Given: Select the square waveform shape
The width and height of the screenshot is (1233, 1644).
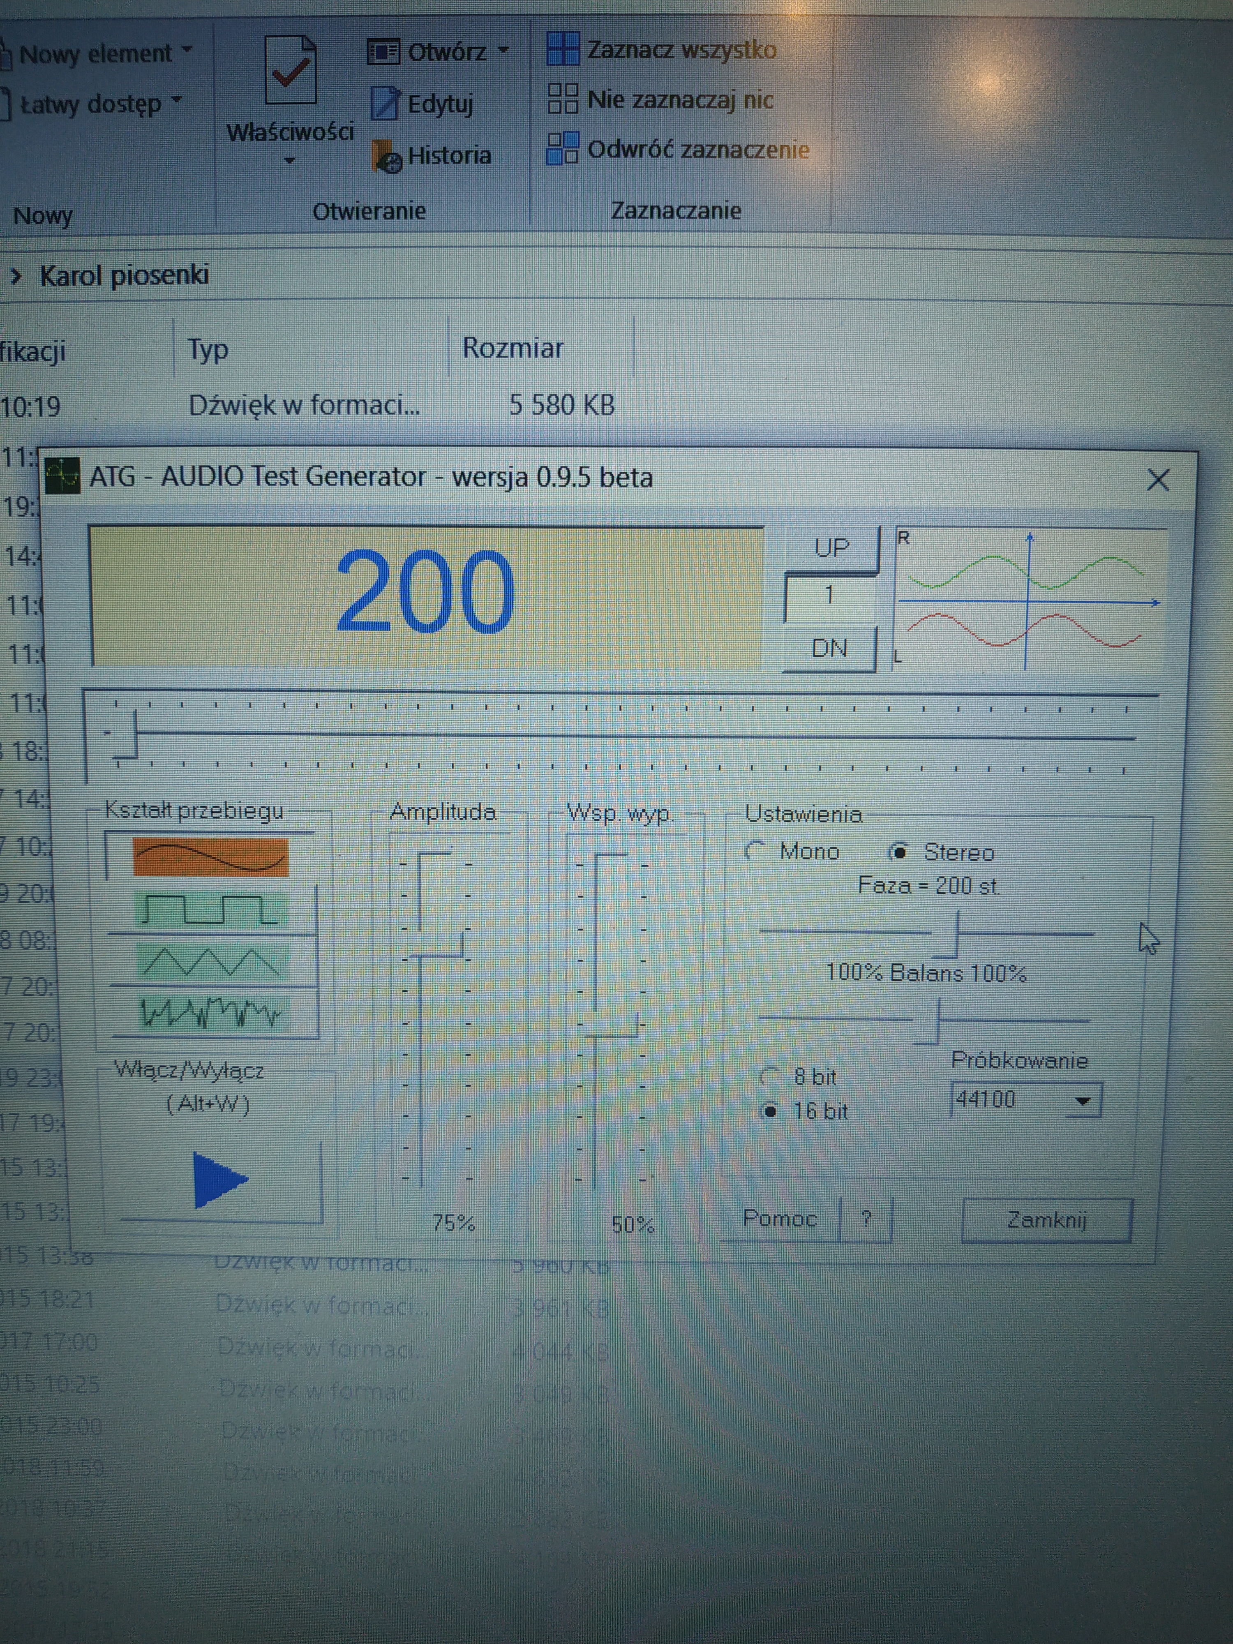Looking at the screenshot, I should 212,910.
